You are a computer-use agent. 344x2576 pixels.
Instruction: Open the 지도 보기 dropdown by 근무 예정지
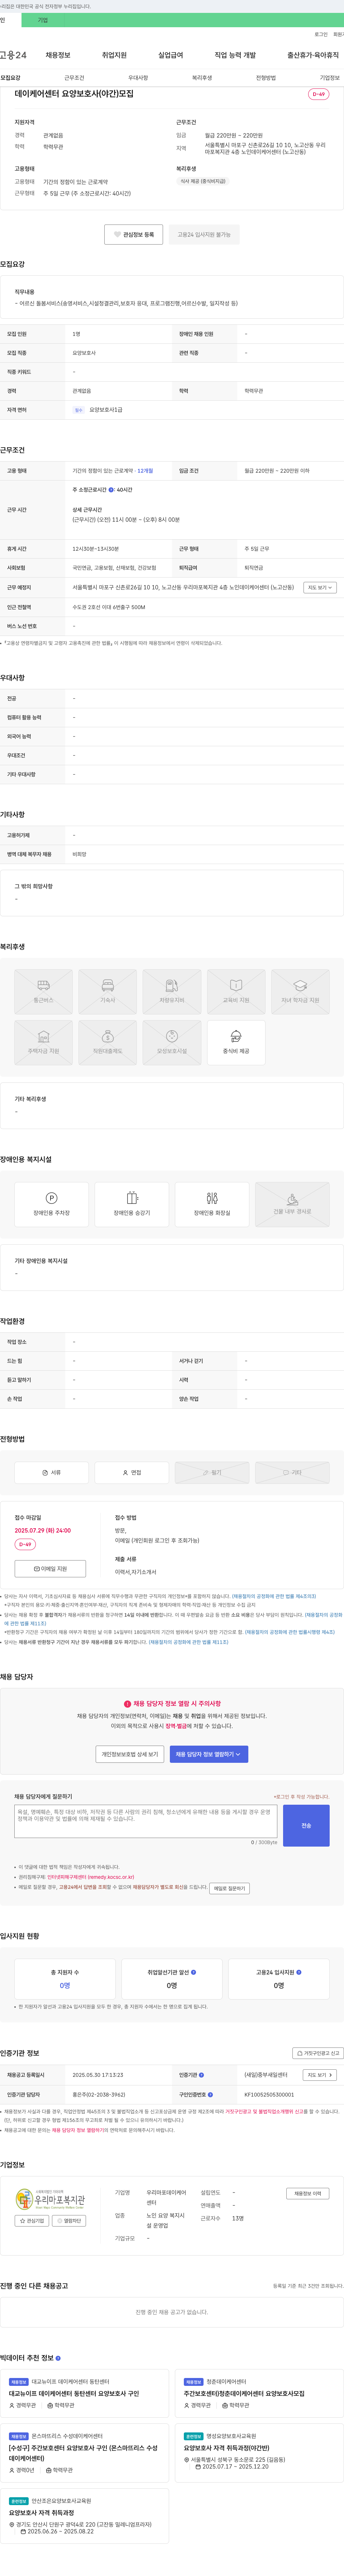pos(320,588)
